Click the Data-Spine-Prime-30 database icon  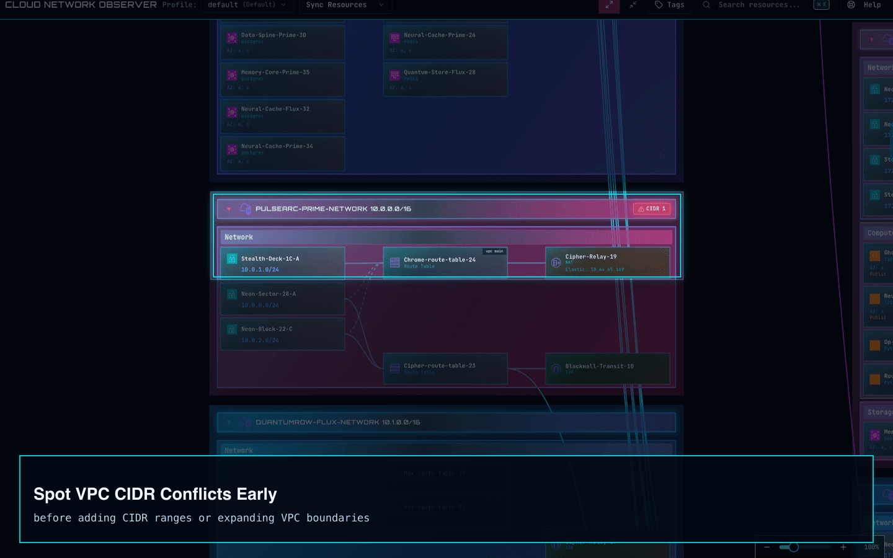(232, 38)
